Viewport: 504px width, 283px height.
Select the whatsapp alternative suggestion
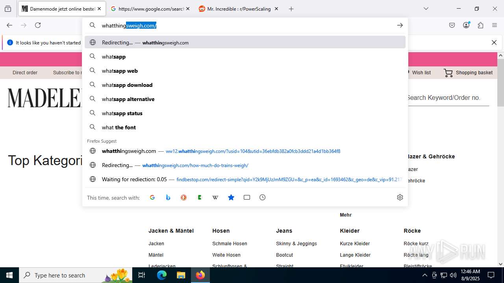coord(245,99)
